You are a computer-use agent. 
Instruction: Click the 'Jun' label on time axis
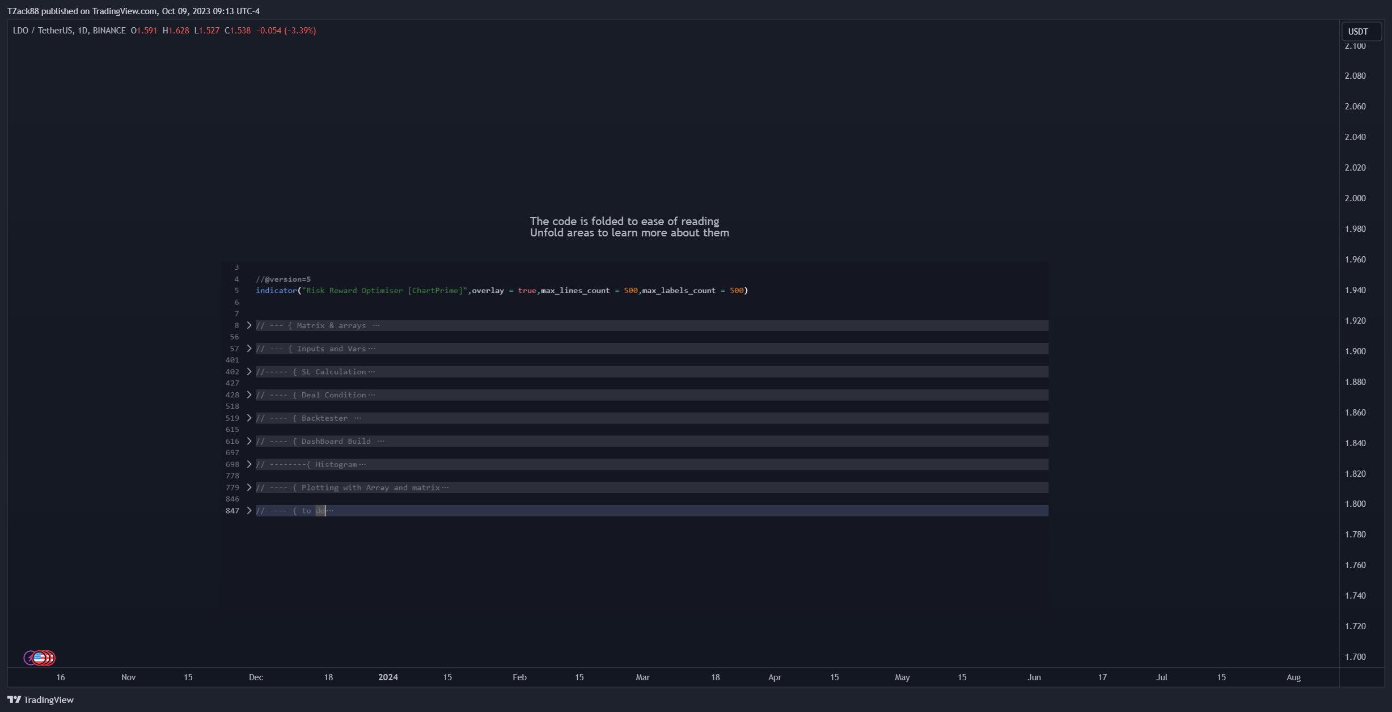(1034, 677)
